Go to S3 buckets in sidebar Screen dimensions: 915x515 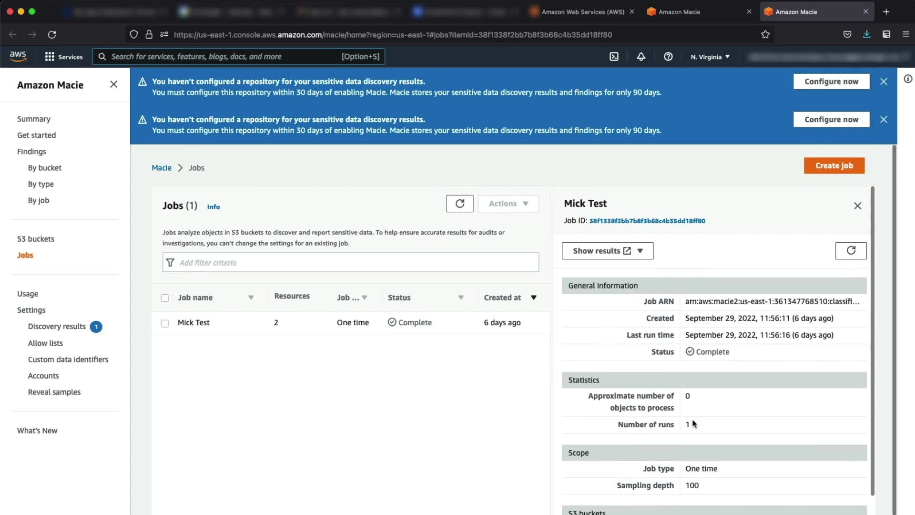tap(36, 239)
